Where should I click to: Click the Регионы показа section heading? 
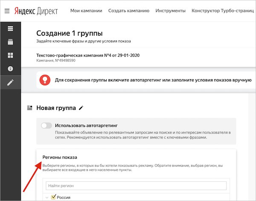pyautogui.click(x=60, y=157)
